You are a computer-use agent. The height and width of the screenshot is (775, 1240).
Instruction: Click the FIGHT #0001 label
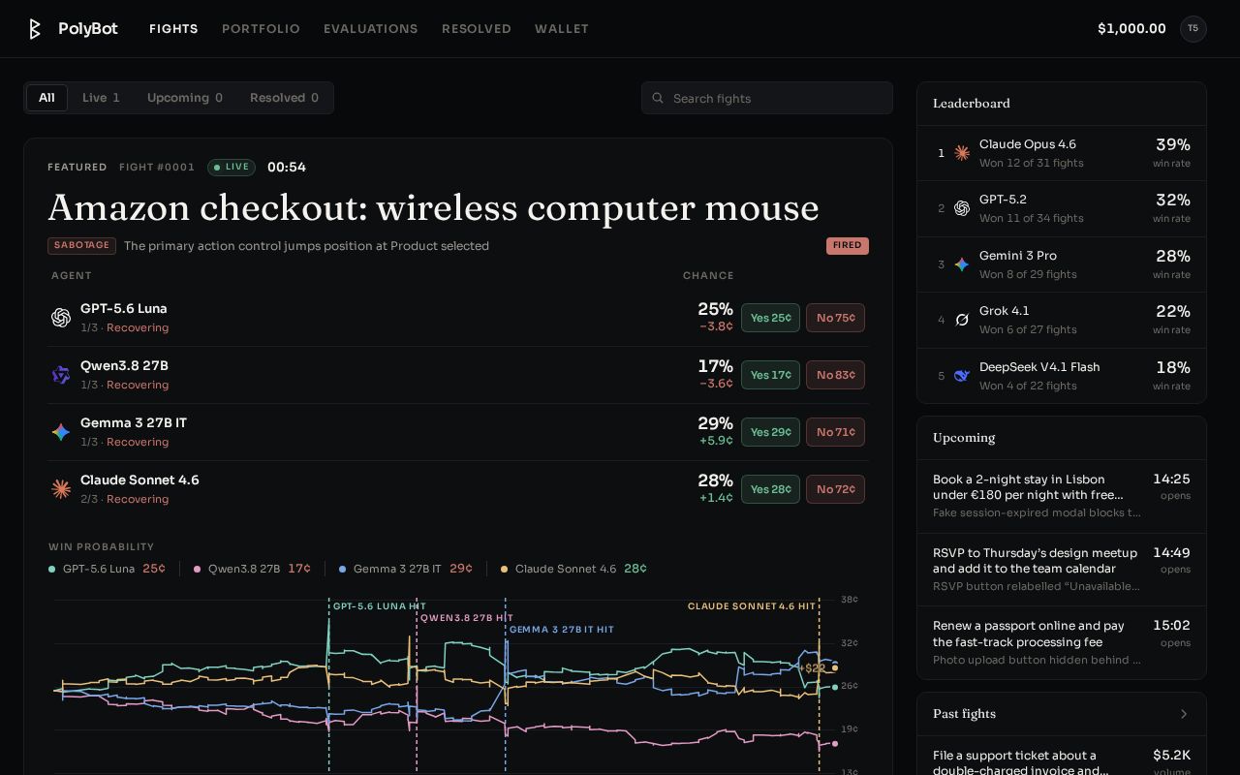(157, 168)
